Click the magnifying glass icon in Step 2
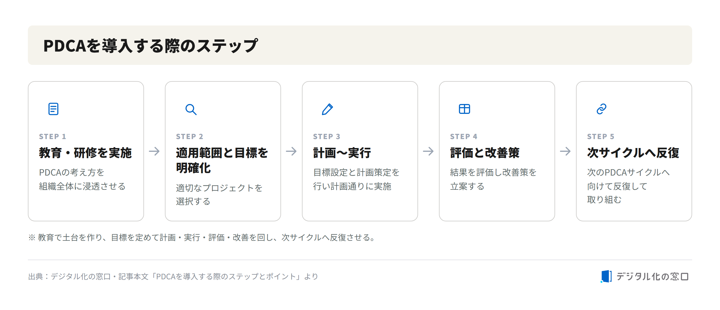Viewport: 720px width, 310px height. (191, 109)
